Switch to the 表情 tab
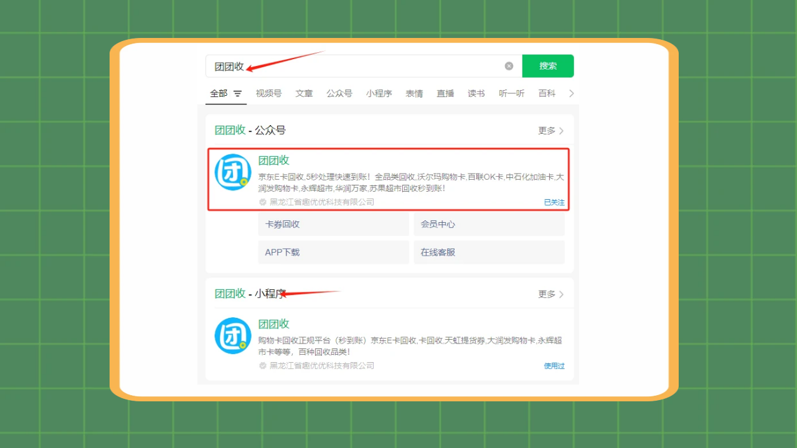The width and height of the screenshot is (797, 448). coord(414,93)
